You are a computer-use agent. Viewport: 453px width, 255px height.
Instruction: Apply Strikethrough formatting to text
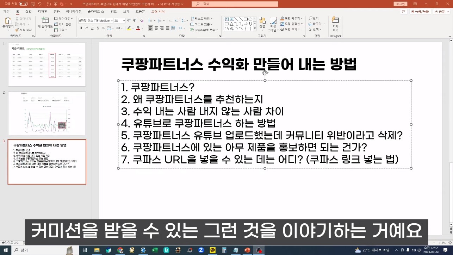click(x=103, y=28)
